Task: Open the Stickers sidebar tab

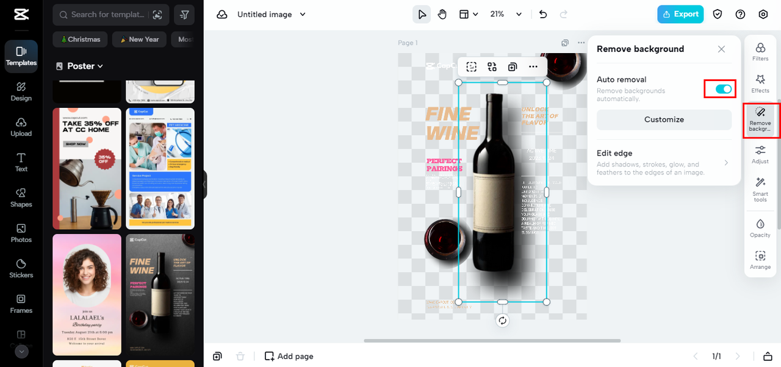Action: point(21,268)
